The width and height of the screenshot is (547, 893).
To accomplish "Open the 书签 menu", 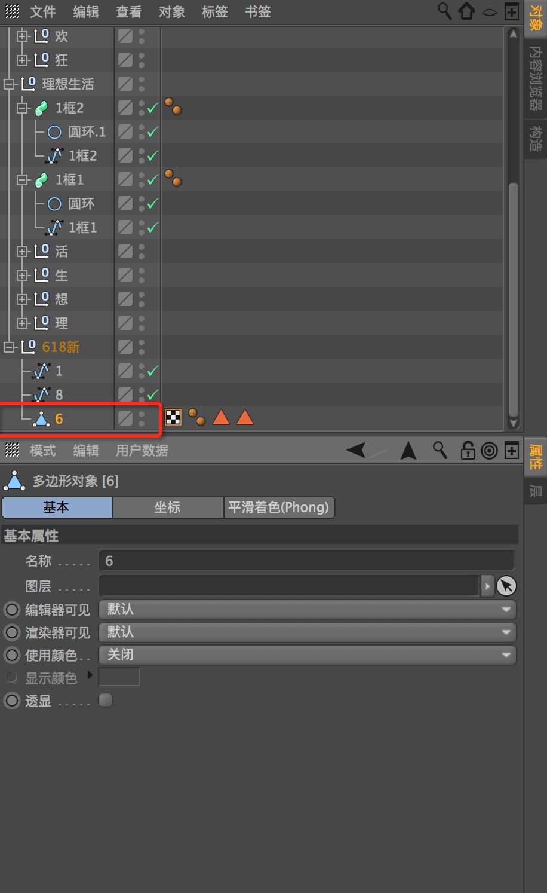I will point(258,11).
